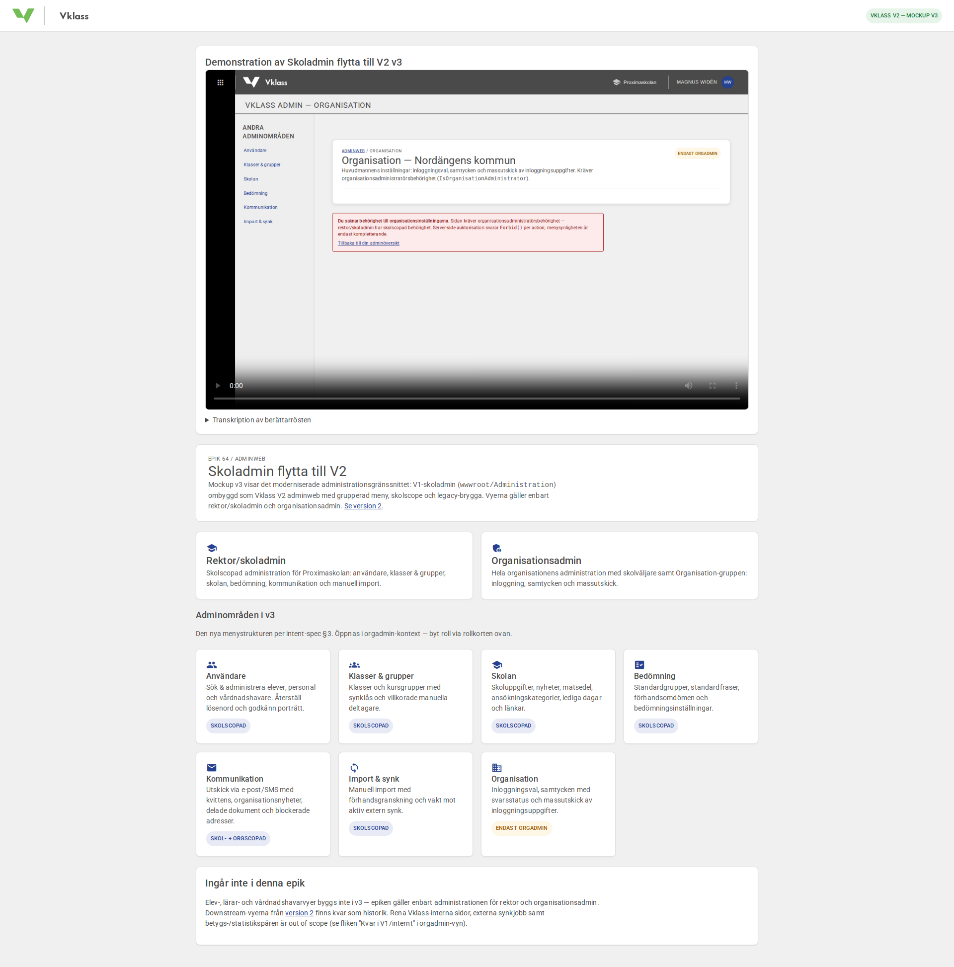This screenshot has width=954, height=967.
Task: Click the MW avatar in video header
Action: [x=728, y=82]
